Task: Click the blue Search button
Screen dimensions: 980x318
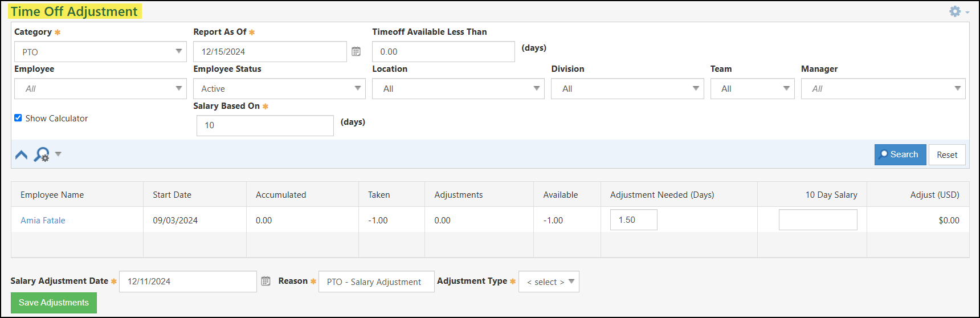Action: [x=900, y=154]
